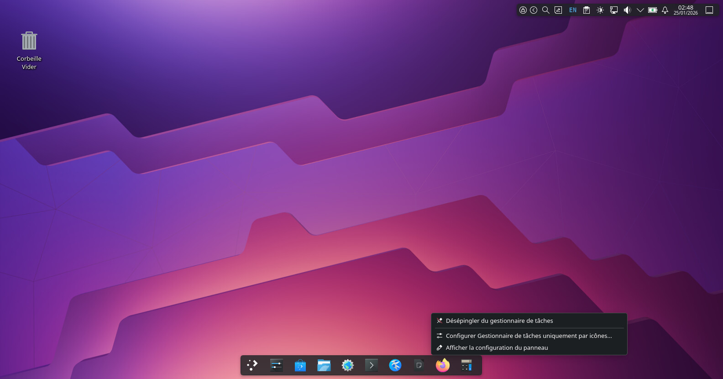The width and height of the screenshot is (723, 379).
Task: Open the Corbeille trash desktop icon
Action: pyautogui.click(x=29, y=42)
